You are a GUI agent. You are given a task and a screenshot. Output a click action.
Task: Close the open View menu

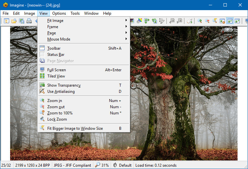click(x=43, y=13)
